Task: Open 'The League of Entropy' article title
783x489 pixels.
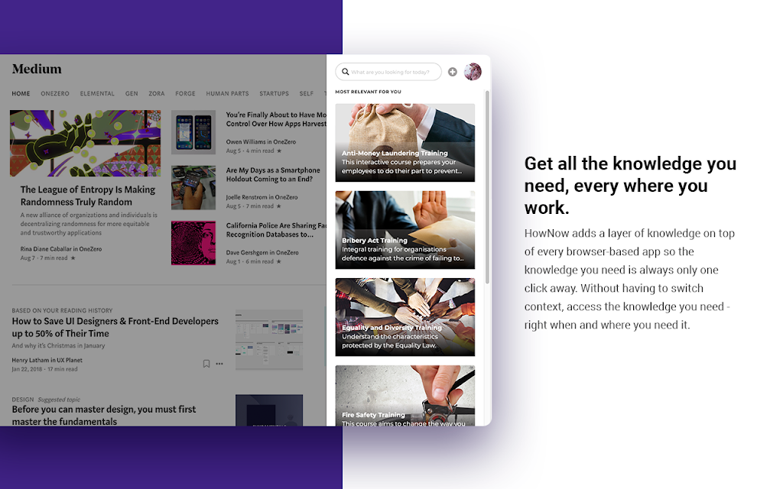Action: (x=88, y=196)
